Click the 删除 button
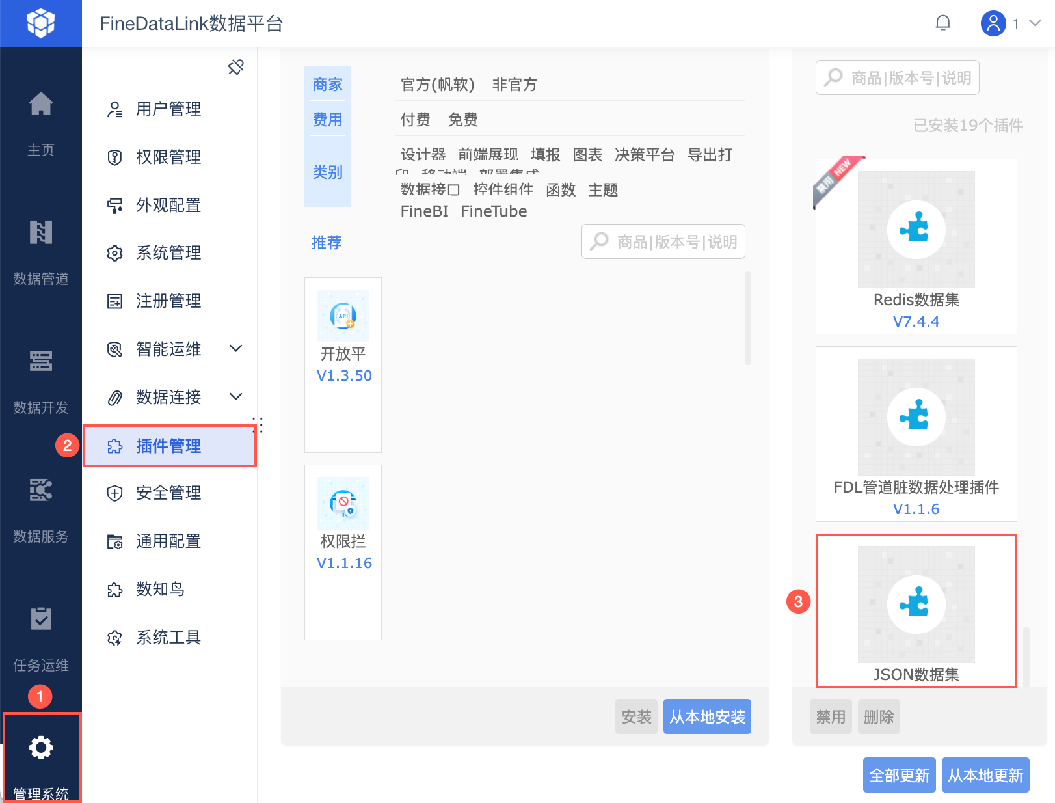 (879, 716)
